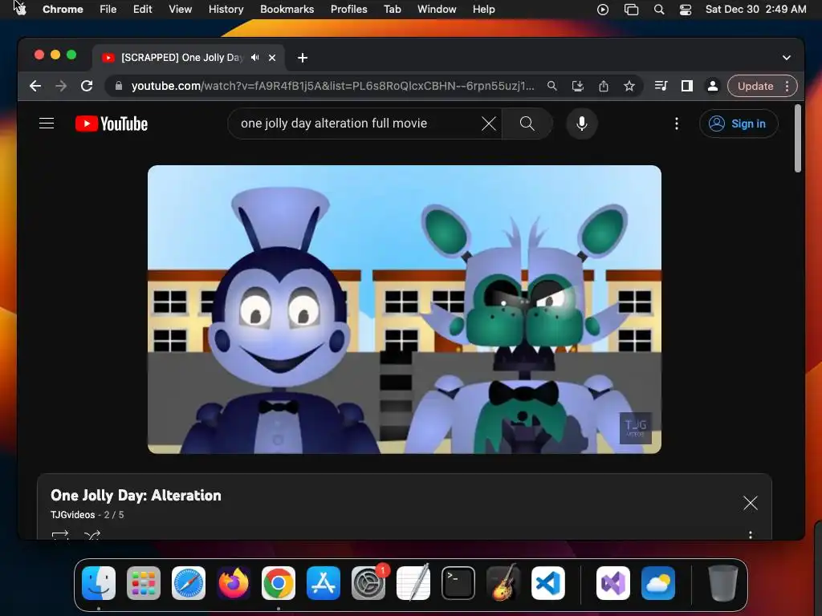Mute the tab using the speaker icon

[254, 58]
